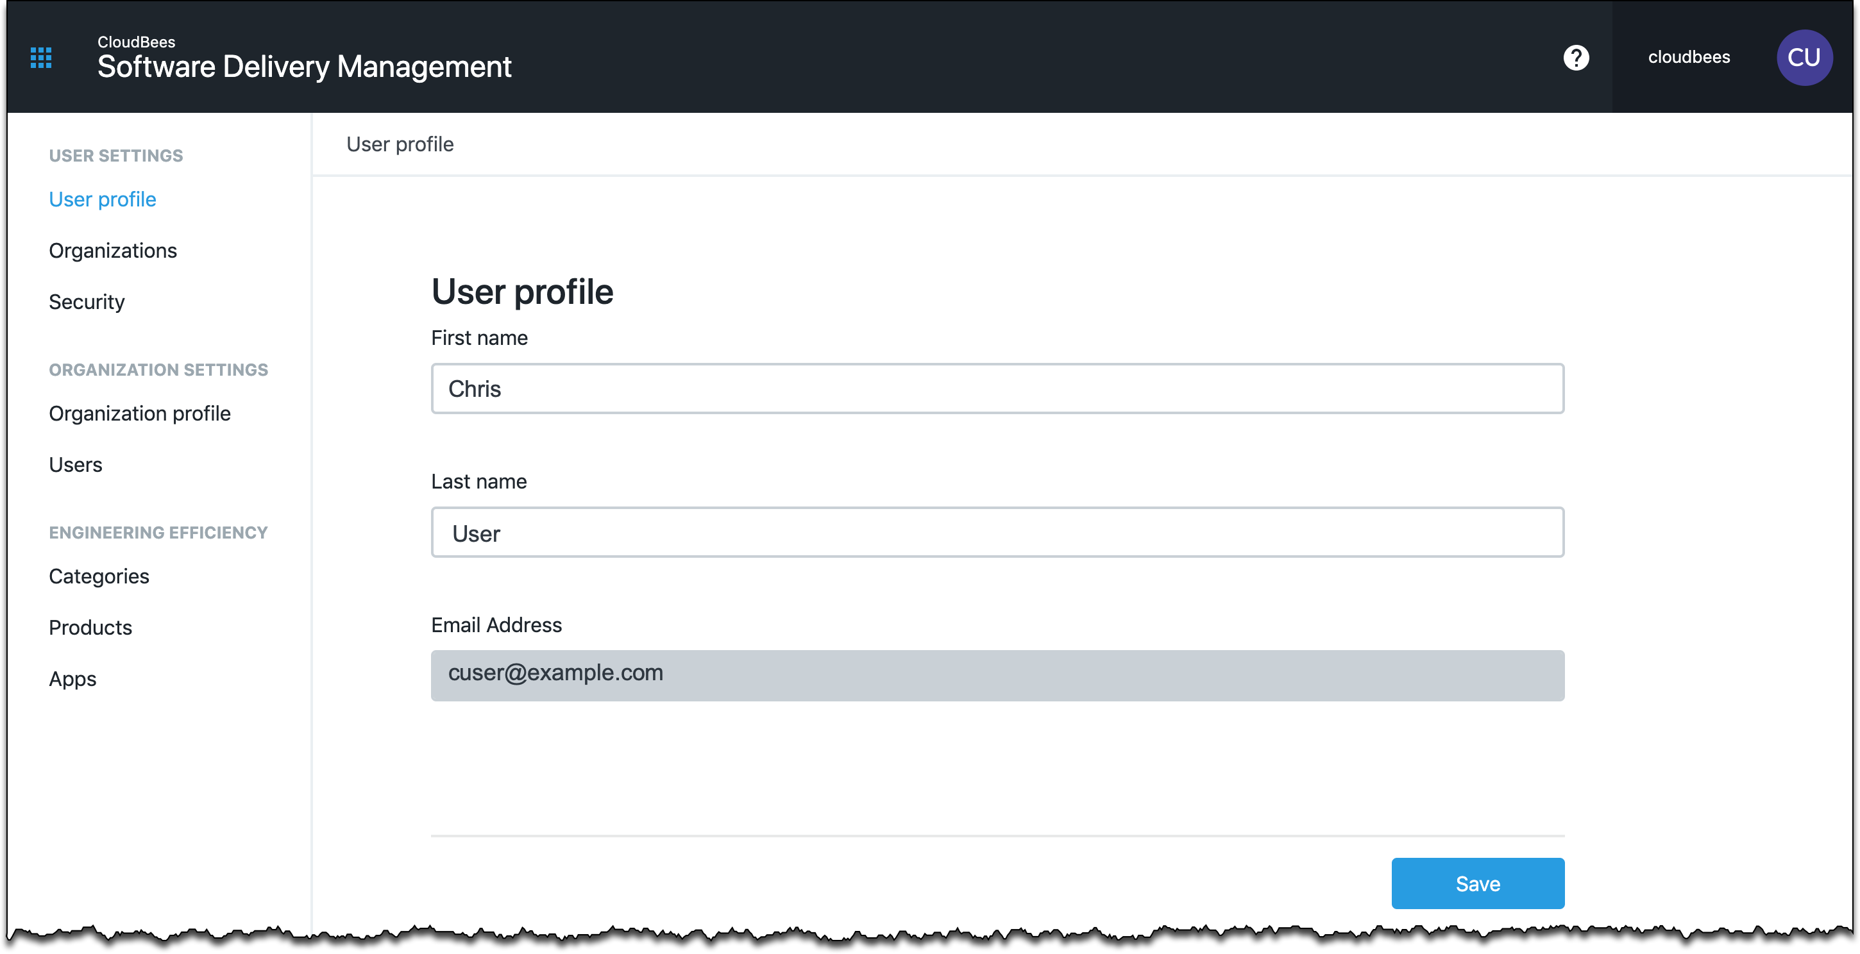Click the Software Delivery Management title
Image resolution: width=1860 pixels, height=954 pixels.
click(304, 67)
